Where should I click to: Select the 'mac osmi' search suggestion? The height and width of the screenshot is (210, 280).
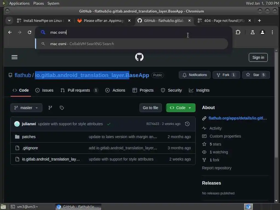(x=132, y=44)
